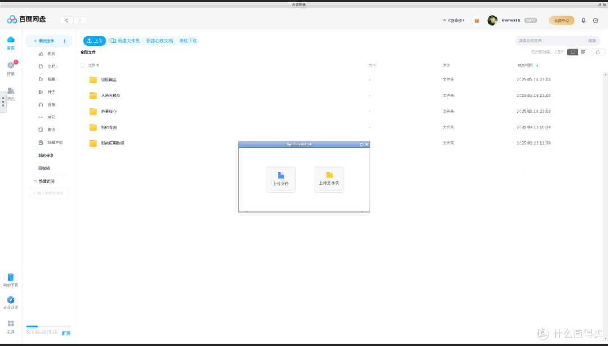608x346 pixels.
Task: Click 新建在线文档 button
Action: 159,41
